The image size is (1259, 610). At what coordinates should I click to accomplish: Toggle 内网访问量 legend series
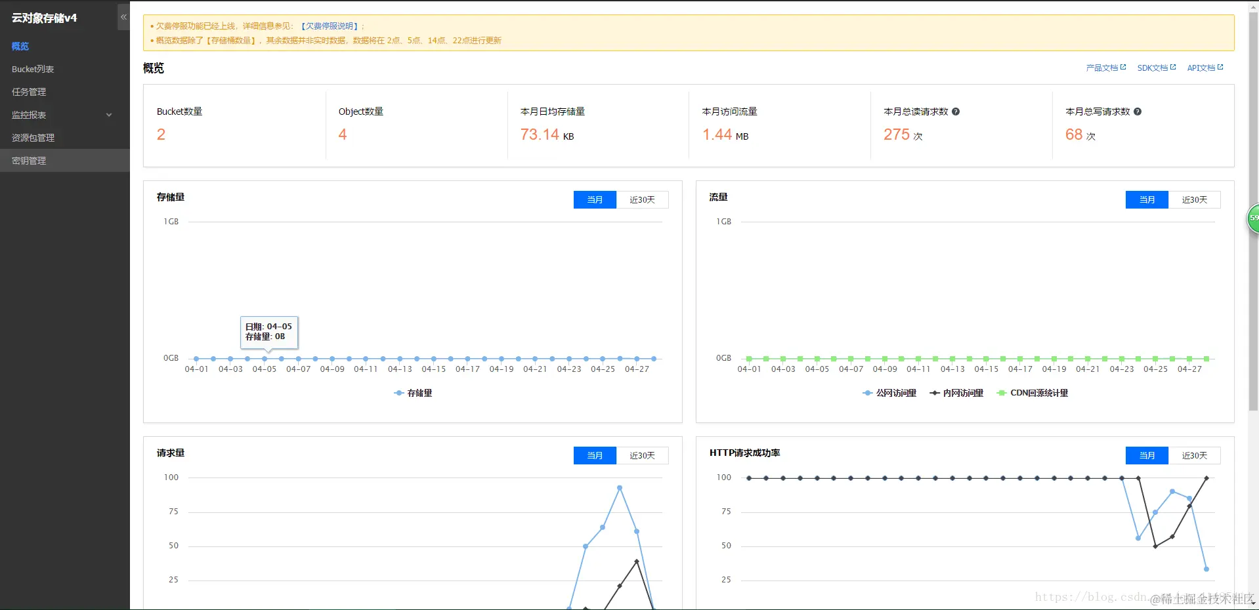point(956,393)
